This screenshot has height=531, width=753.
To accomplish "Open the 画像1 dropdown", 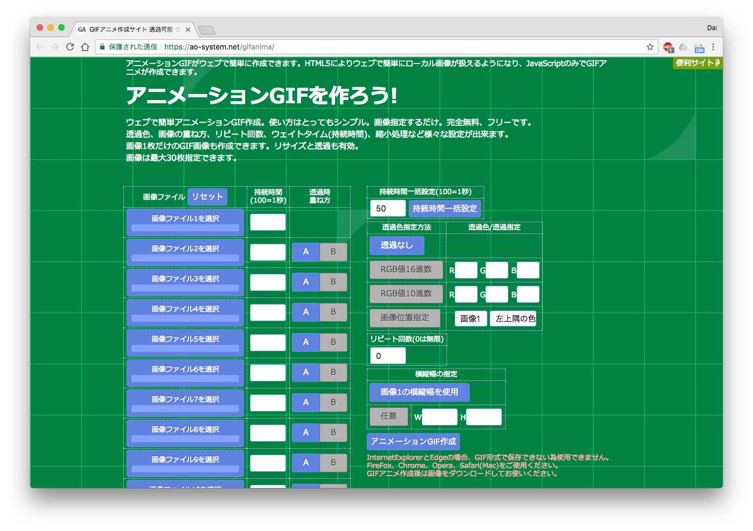I will point(471,318).
